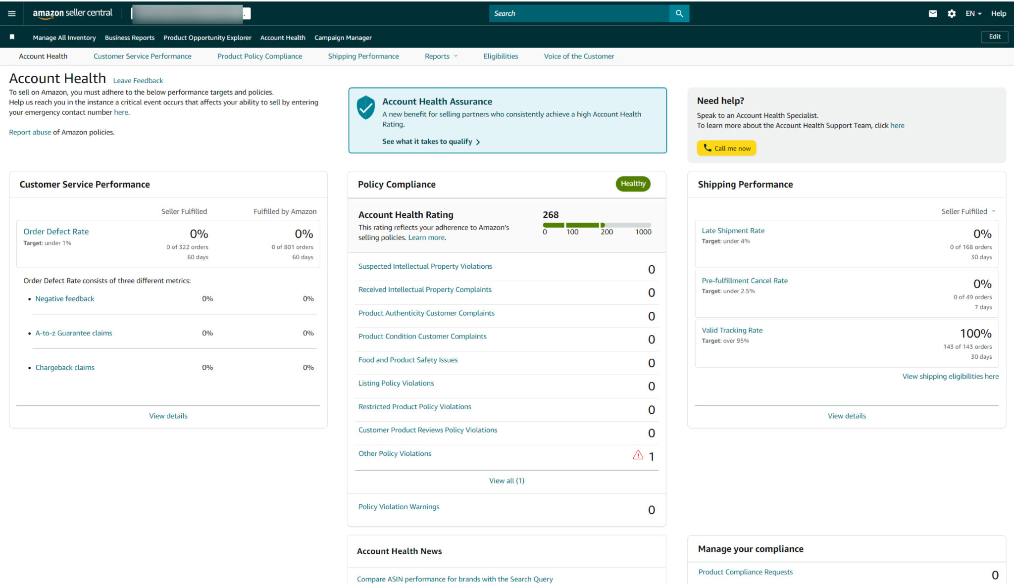The height and width of the screenshot is (584, 1014).
Task: Open Other Policy Violations
Action: [x=395, y=454]
